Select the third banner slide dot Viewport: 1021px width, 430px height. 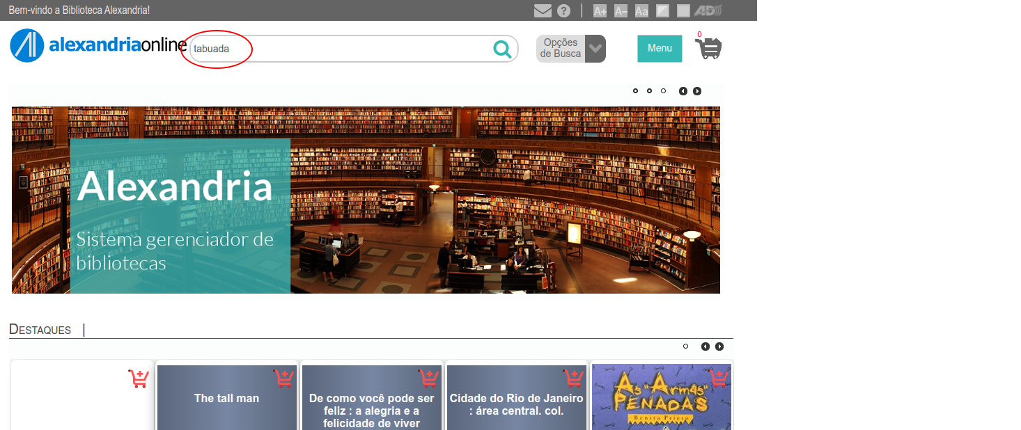663,91
